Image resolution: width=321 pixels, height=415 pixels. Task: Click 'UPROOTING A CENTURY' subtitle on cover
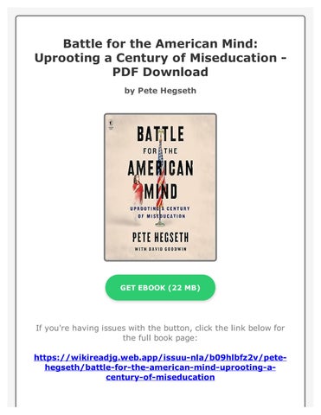(160, 208)
